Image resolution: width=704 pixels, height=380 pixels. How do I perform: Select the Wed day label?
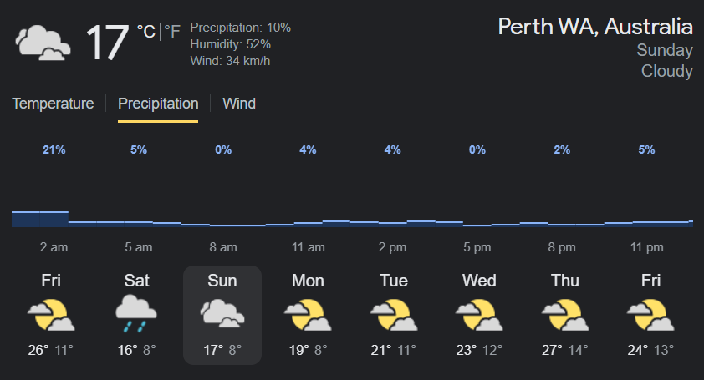tap(479, 281)
